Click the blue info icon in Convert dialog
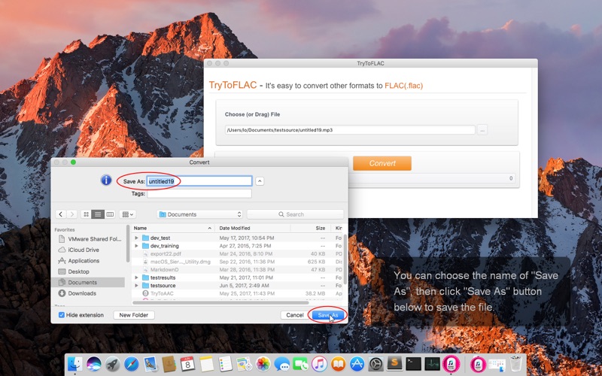Screen dimensions: 602x376 106,180
